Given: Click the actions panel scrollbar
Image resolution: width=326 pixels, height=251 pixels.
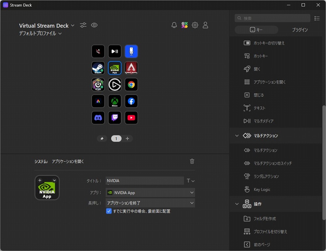Looking at the screenshot, I should (x=324, y=162).
